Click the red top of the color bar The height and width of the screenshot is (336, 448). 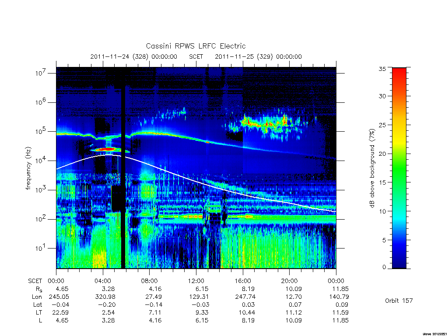pyautogui.click(x=399, y=75)
